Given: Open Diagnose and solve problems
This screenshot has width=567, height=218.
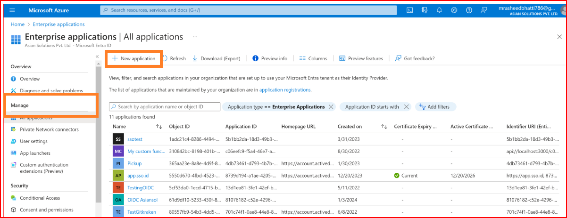Looking at the screenshot, I should (x=51, y=90).
